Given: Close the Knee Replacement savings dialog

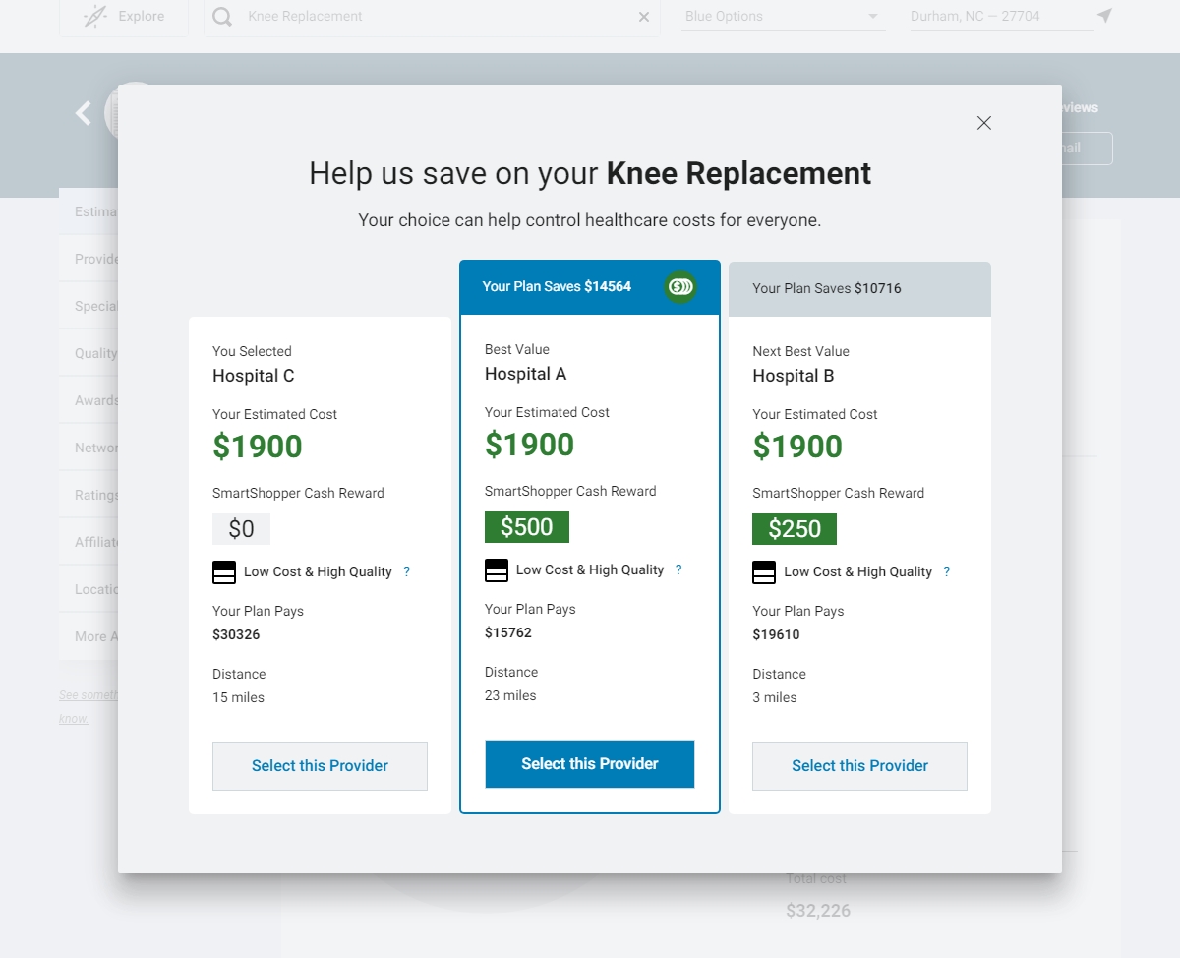Looking at the screenshot, I should [x=983, y=123].
